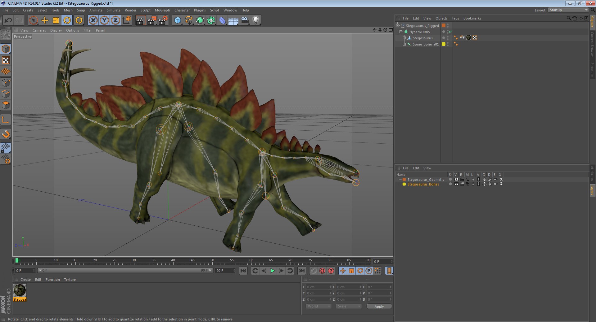Select the Stegosa material thumbnail

20,291
